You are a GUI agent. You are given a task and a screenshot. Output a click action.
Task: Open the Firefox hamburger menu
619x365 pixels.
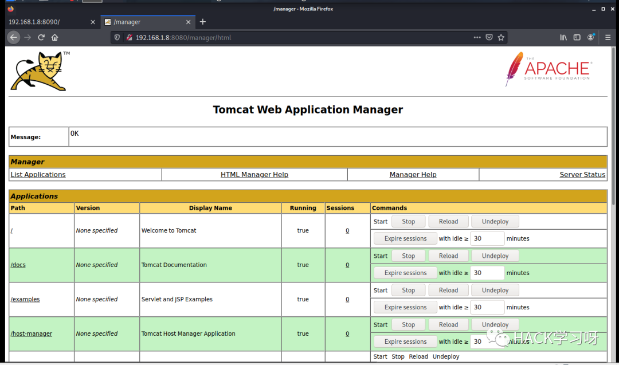point(608,37)
